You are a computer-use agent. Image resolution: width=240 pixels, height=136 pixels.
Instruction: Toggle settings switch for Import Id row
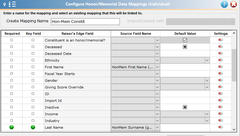click(x=220, y=100)
